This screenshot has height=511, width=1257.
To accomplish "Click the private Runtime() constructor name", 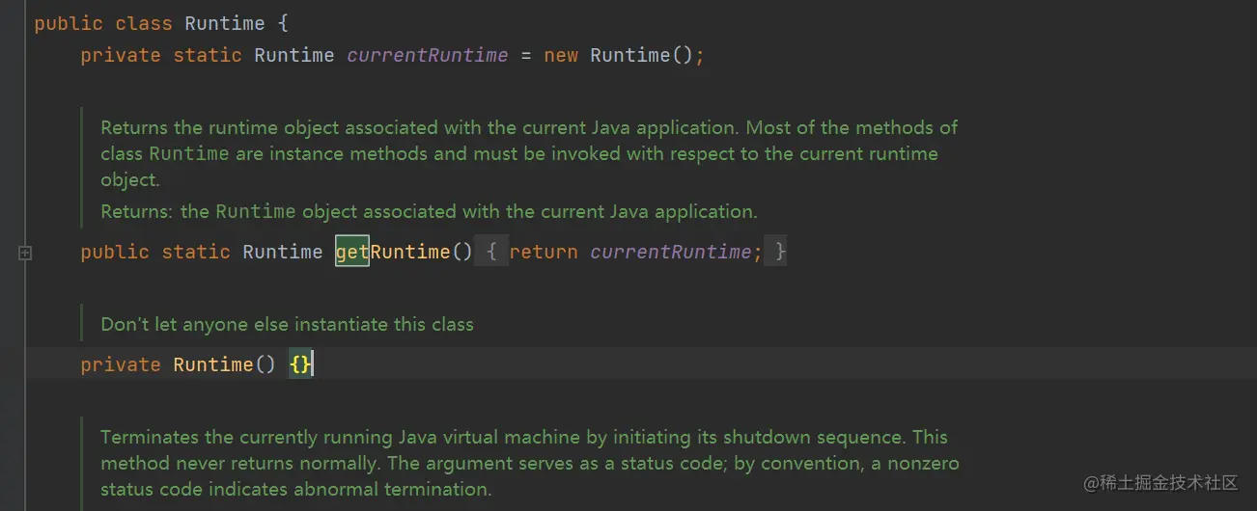I will pos(213,364).
